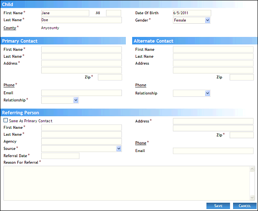258x211 pixels.
Task: Focus the child First Name field
Action: coord(65,13)
